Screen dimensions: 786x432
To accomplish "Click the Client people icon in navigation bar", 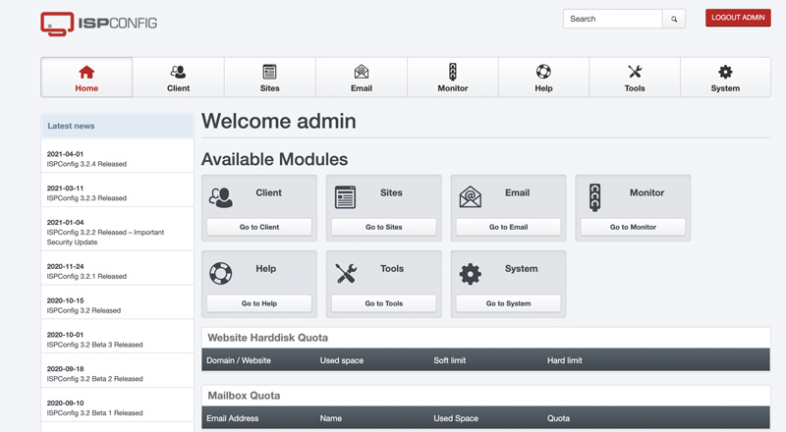I will tap(178, 73).
